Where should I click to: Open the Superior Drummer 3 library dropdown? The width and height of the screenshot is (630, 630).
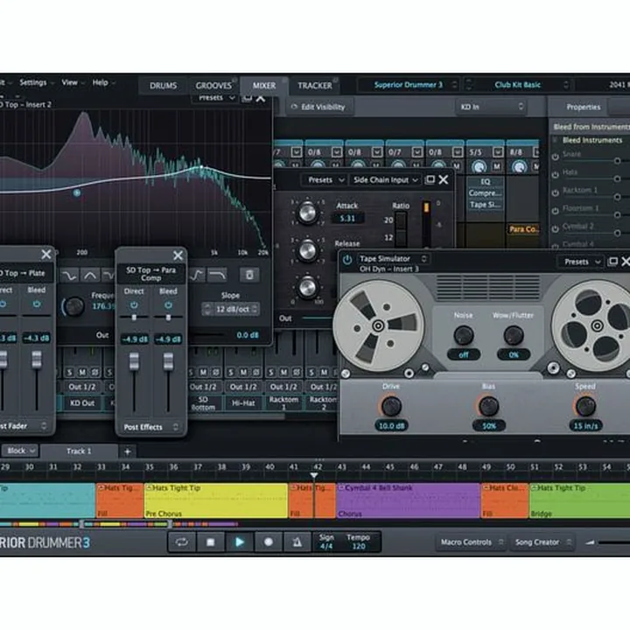point(409,85)
